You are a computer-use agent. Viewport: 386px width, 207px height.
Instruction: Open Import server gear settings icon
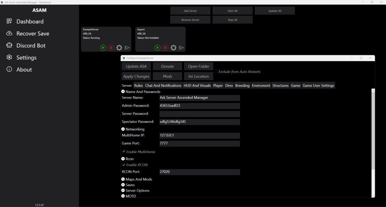point(173,48)
